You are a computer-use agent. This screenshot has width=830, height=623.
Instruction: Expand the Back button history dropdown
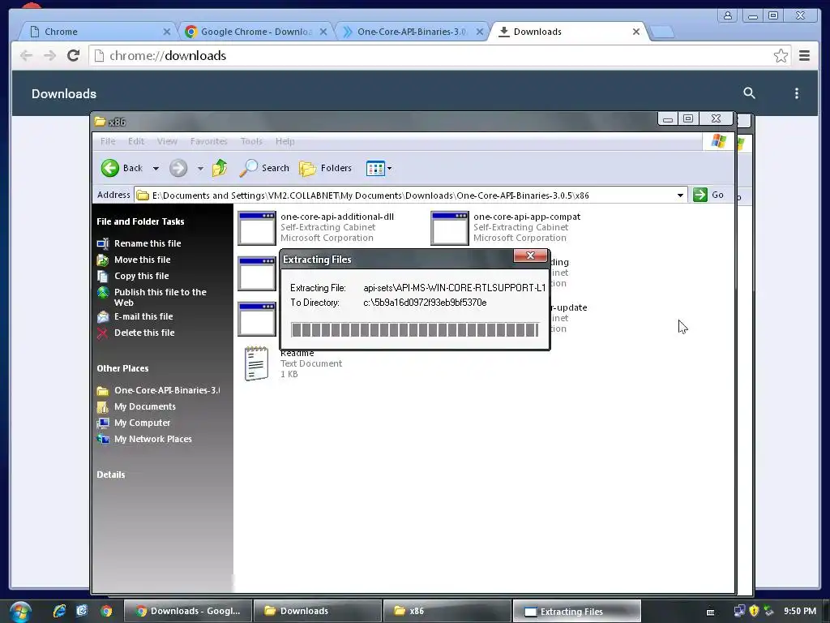point(156,169)
